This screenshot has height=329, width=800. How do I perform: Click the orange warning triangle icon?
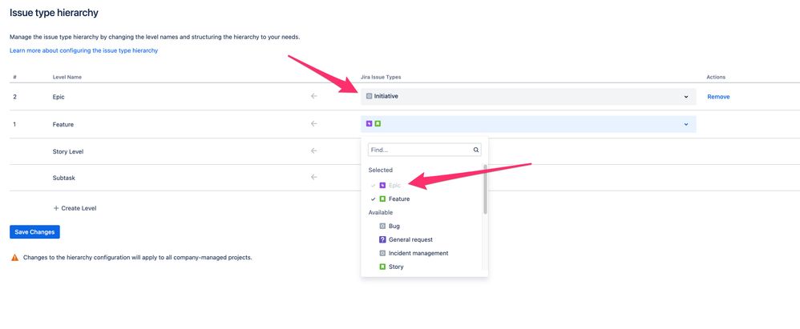[x=14, y=258]
